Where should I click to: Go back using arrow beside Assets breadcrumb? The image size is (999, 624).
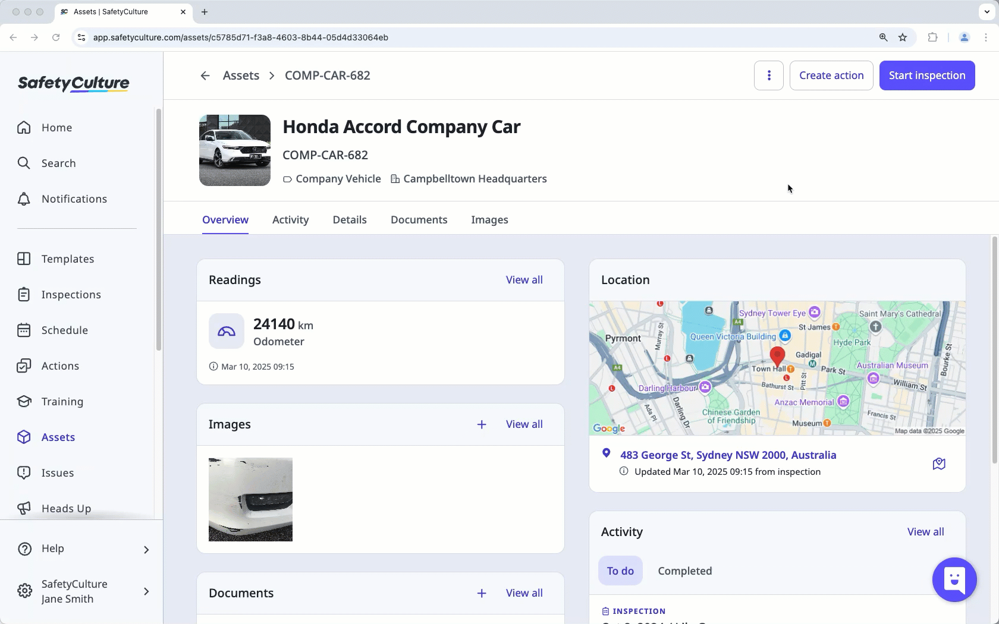coord(205,75)
